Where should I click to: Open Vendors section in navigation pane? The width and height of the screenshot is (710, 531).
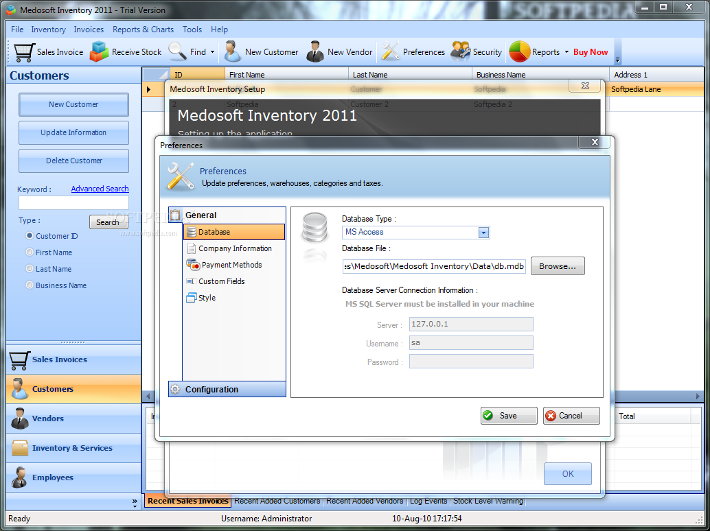(73, 418)
